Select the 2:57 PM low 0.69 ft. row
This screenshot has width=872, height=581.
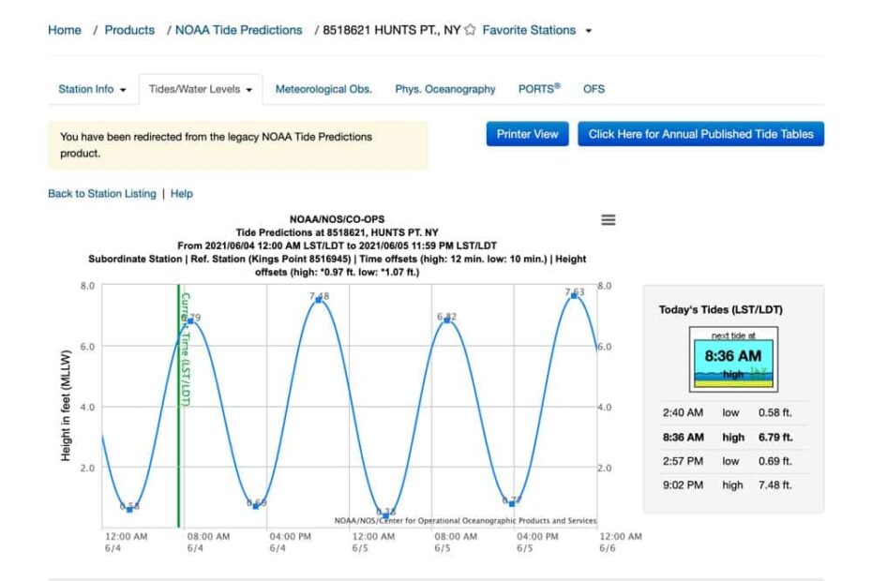[x=733, y=461]
